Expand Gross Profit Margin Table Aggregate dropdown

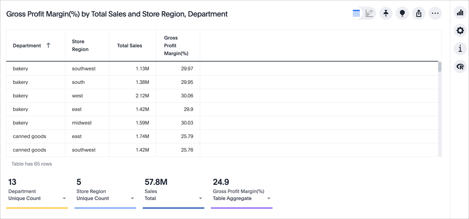point(269,198)
